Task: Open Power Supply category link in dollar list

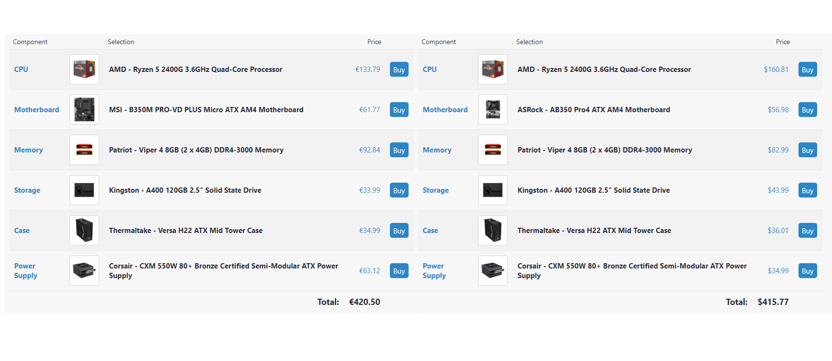Action: coord(434,271)
